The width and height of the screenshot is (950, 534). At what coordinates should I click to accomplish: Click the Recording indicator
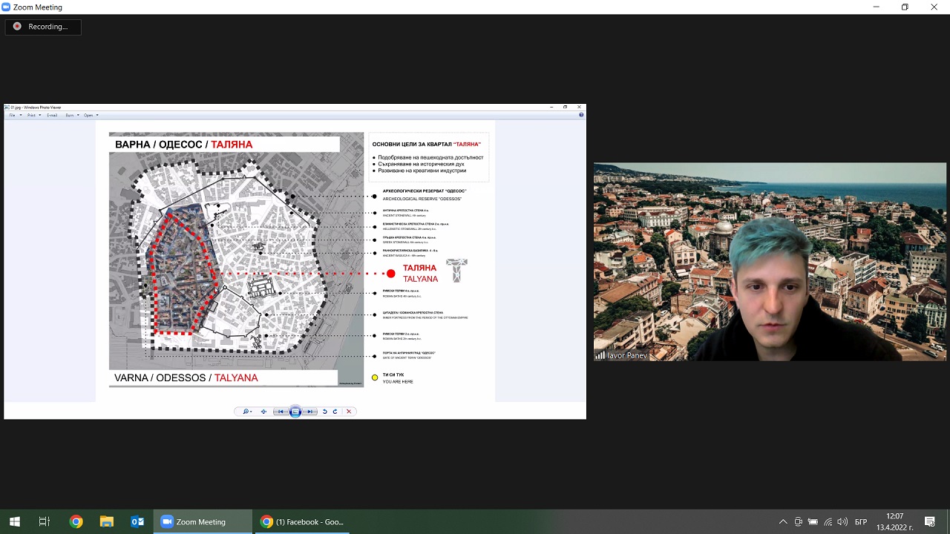(43, 27)
